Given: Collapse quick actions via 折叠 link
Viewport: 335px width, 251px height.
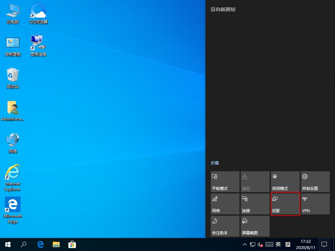Looking at the screenshot, I should [215, 163].
